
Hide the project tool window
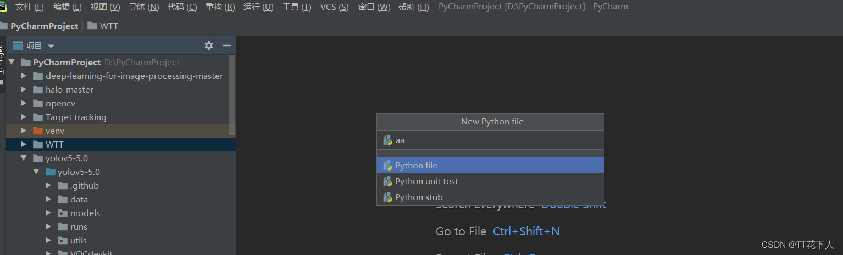226,46
